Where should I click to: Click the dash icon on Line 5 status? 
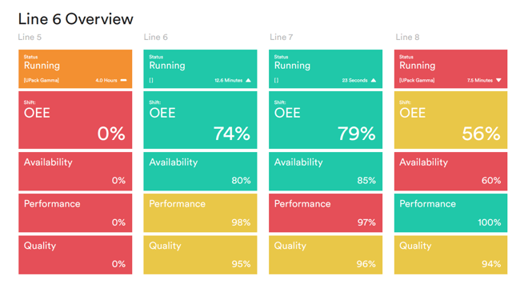point(123,80)
